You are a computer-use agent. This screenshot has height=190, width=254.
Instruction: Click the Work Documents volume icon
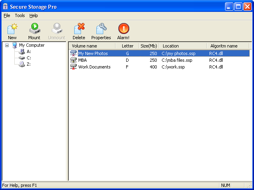point(73,67)
